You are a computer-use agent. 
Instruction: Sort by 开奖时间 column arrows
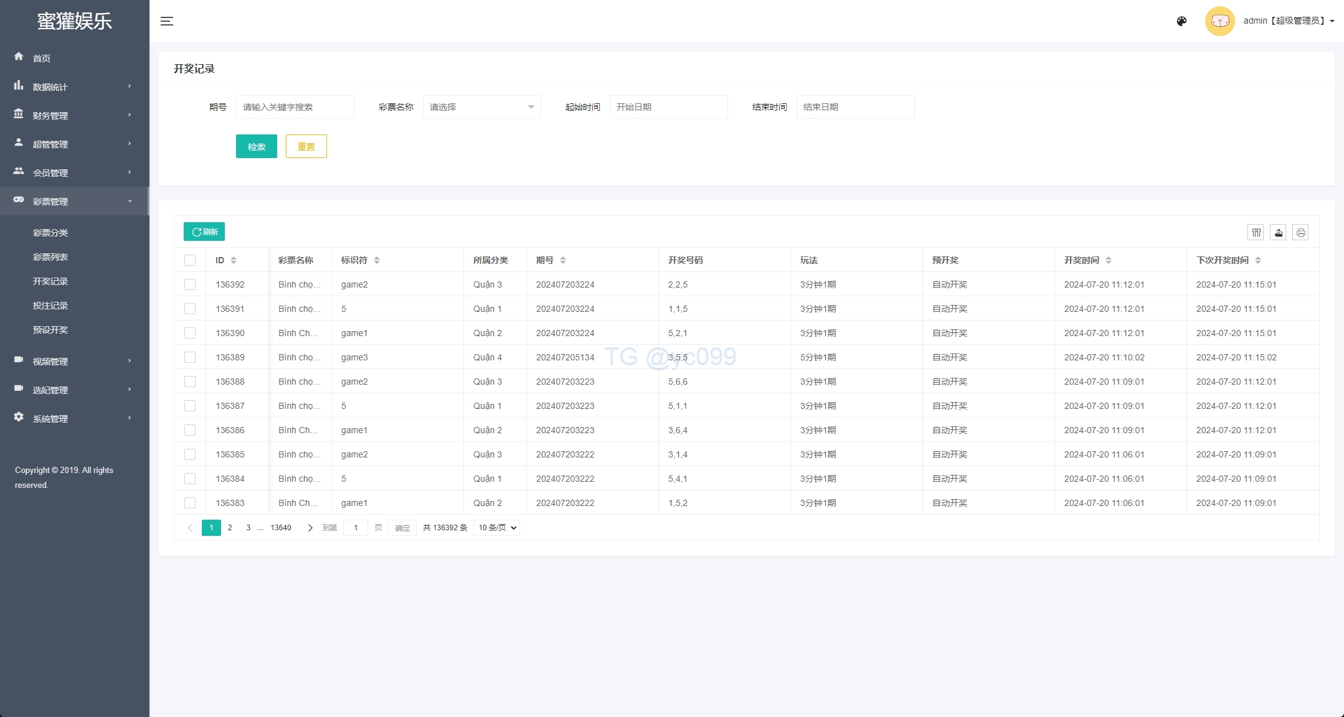coord(1109,260)
